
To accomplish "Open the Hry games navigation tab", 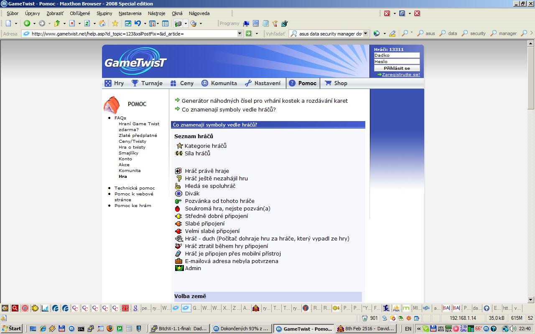I will (115, 83).
